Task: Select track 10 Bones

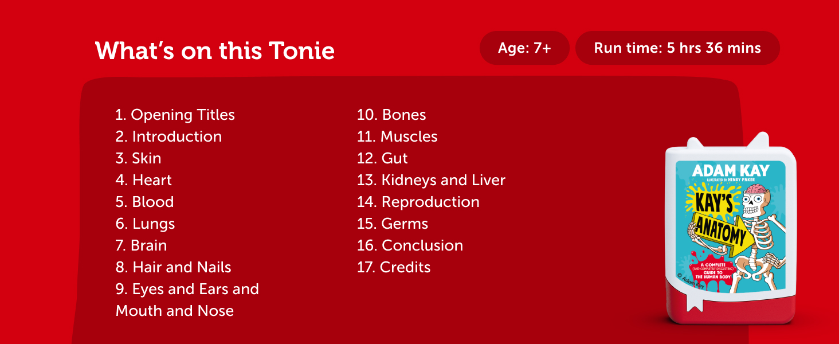Action: 391,115
